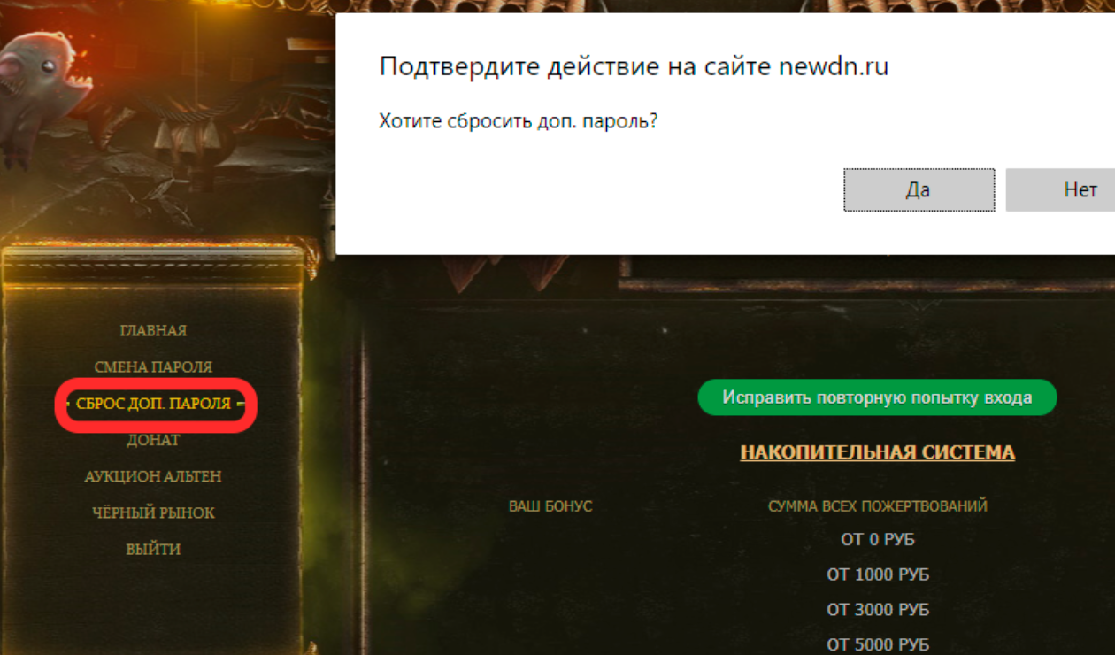Open the ГЛАВНАЯ menu item
The width and height of the screenshot is (1115, 655).
pyautogui.click(x=153, y=330)
